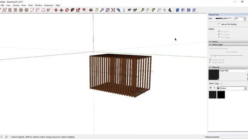Select the Text label tool
248x139 pixels.
(159, 10)
